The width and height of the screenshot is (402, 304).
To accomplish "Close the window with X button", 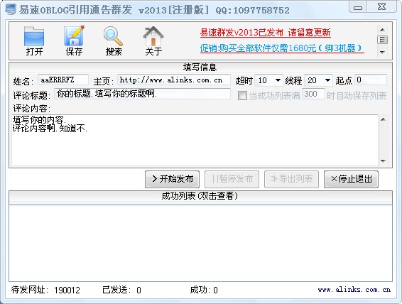I will [x=382, y=7].
